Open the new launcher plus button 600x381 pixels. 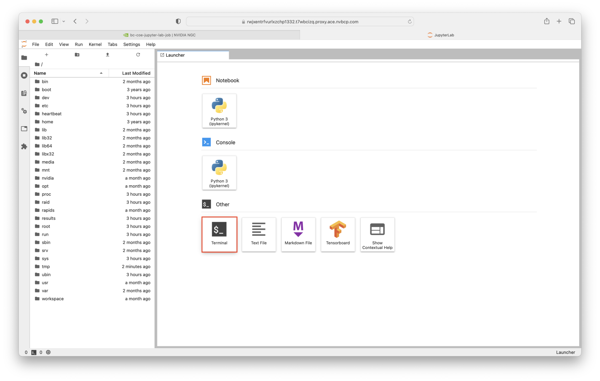pyautogui.click(x=46, y=55)
